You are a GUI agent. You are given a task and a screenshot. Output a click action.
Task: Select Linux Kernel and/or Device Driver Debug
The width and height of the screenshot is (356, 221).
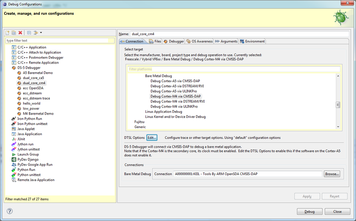[175, 117]
